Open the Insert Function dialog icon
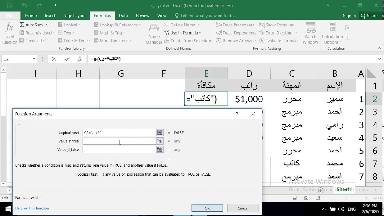Image resolution: width=384 pixels, height=216 pixels. [x=9, y=34]
